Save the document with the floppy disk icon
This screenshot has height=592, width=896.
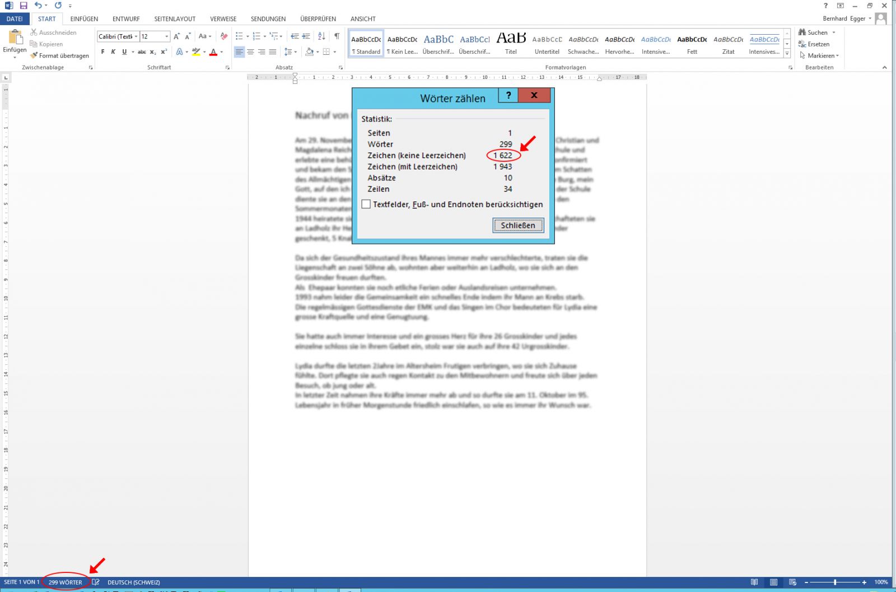24,6
